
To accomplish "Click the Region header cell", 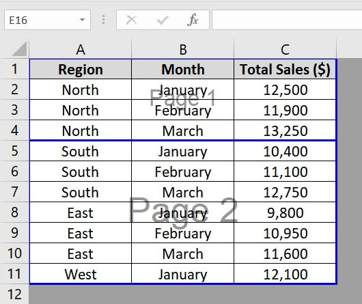I will [81, 69].
